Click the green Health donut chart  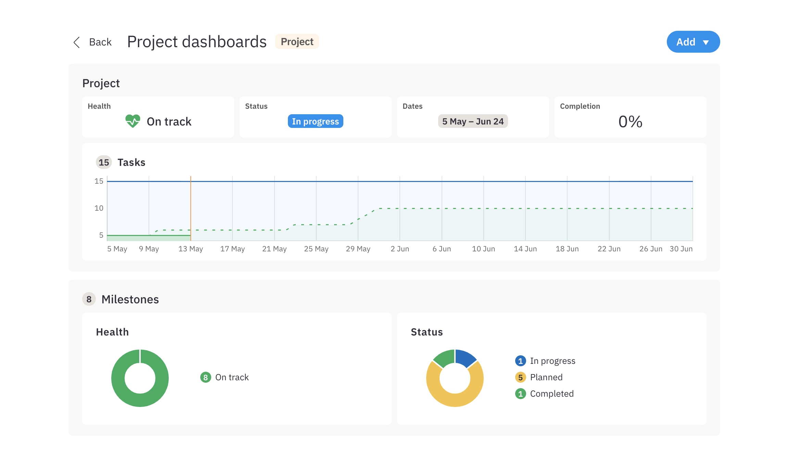(x=140, y=378)
